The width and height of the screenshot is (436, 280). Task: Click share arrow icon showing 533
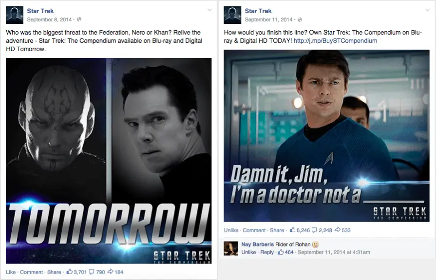(x=337, y=230)
